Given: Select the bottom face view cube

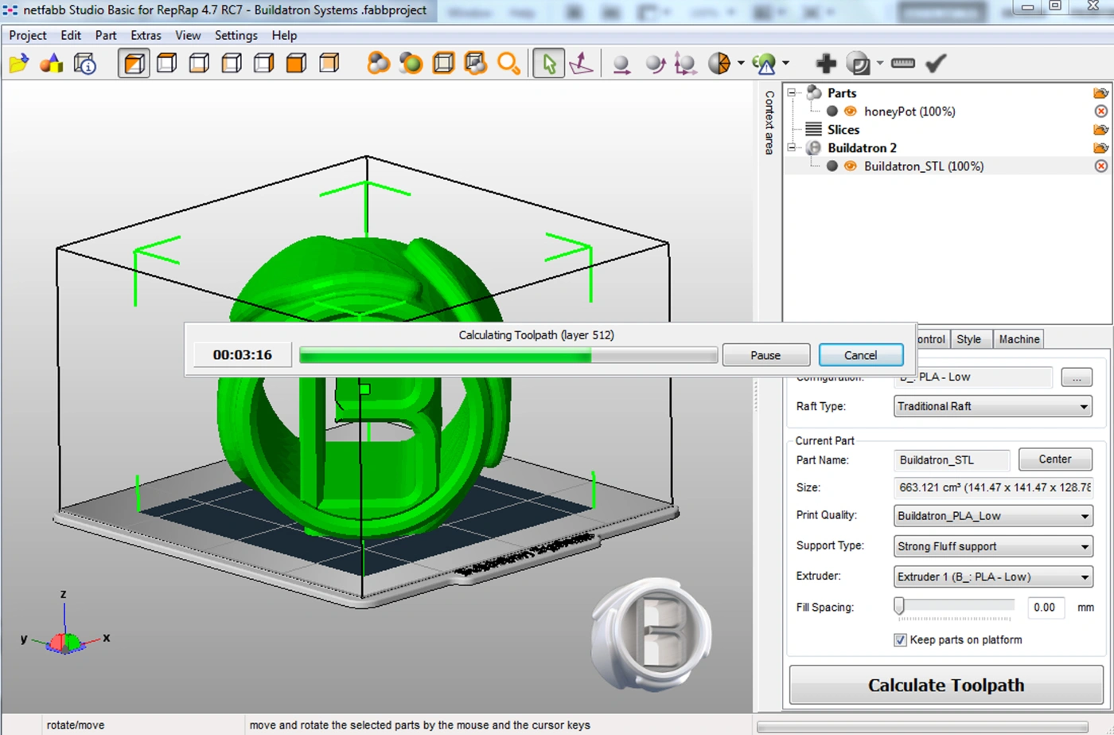Looking at the screenshot, I should pos(199,64).
